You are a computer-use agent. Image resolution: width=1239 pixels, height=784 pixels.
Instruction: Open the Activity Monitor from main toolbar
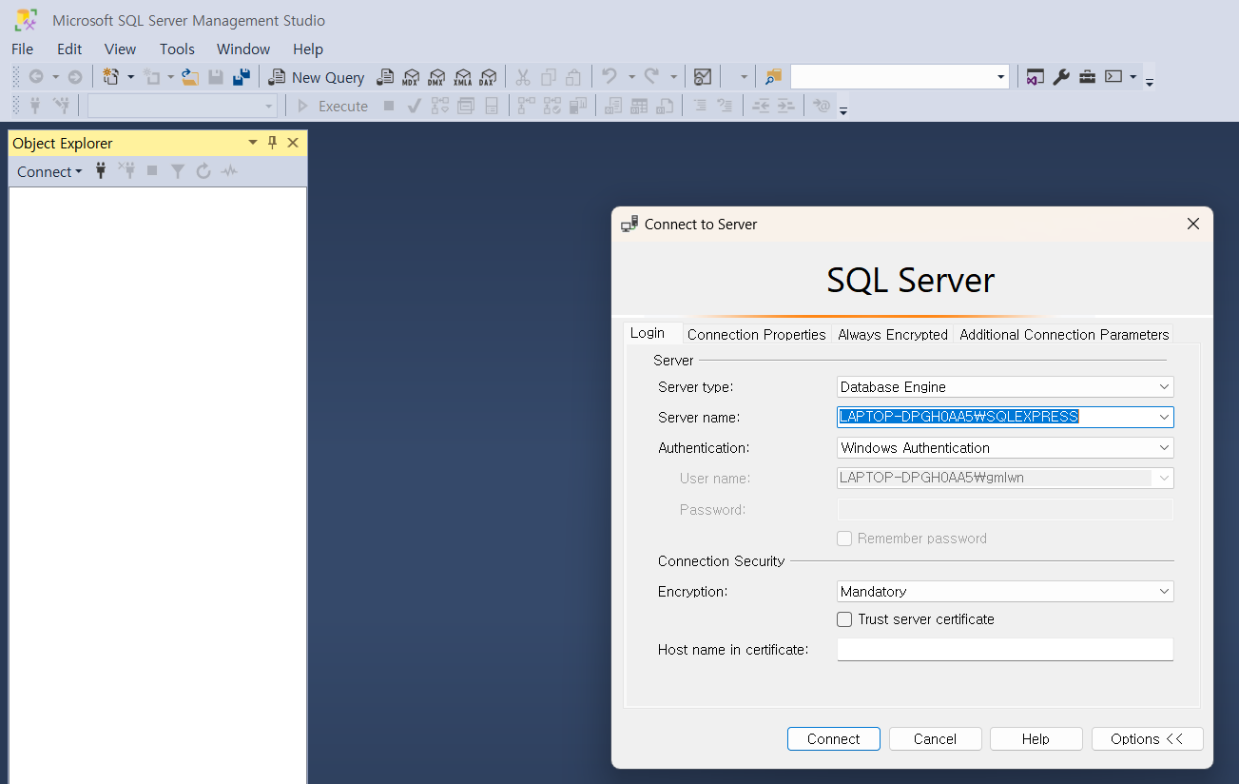pos(703,77)
